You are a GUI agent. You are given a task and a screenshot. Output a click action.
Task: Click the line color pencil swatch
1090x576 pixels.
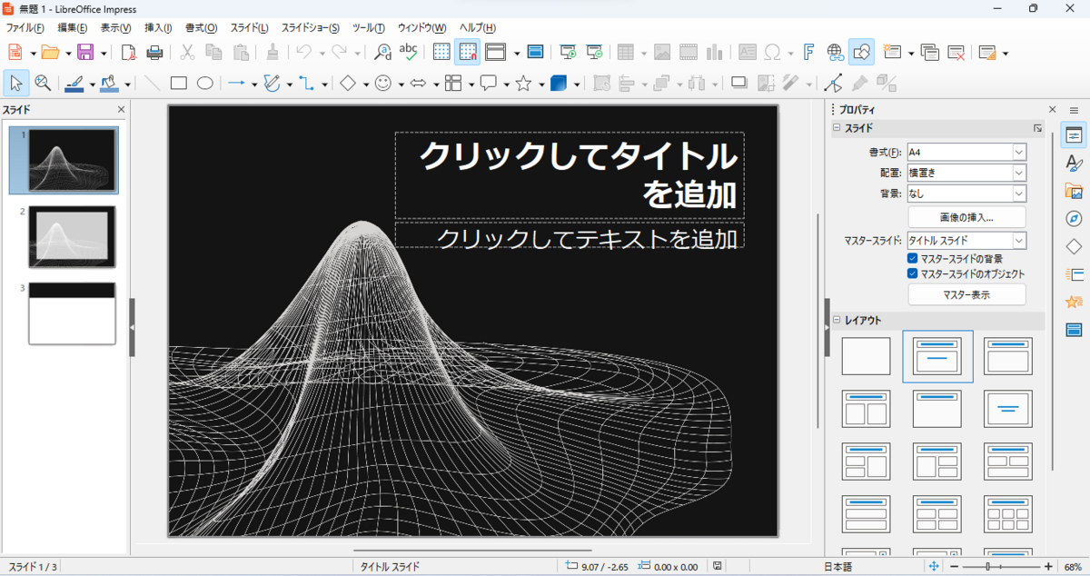coord(74,83)
